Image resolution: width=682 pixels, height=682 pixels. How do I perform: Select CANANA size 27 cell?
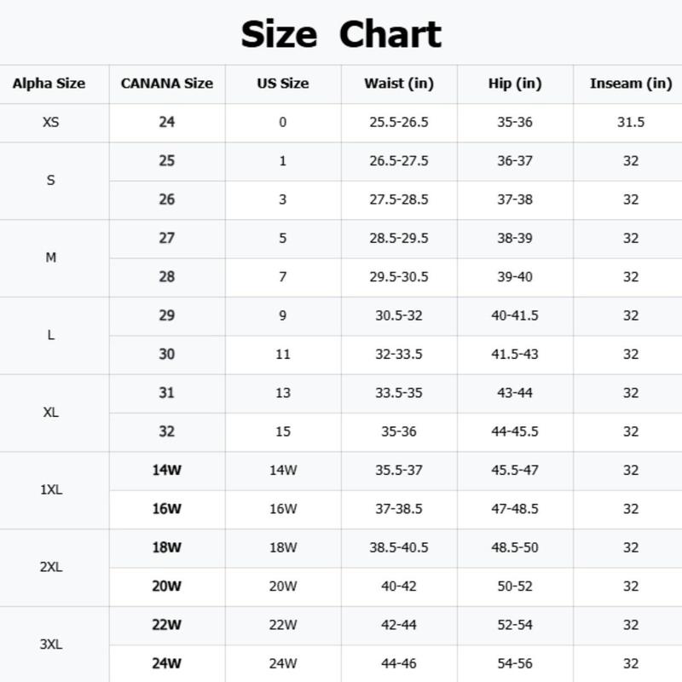tap(167, 238)
